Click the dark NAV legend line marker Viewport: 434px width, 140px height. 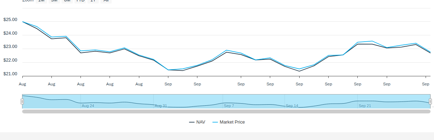tap(192, 122)
